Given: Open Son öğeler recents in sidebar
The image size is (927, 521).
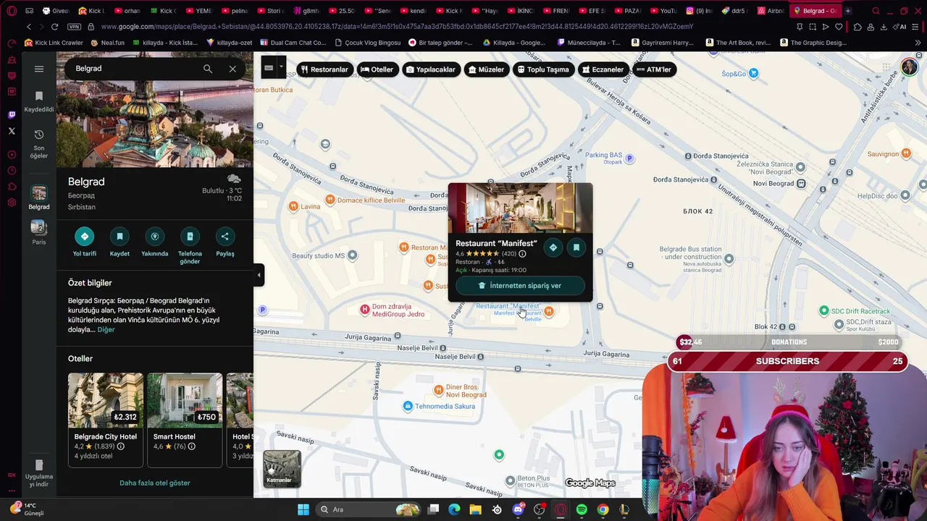Looking at the screenshot, I should click(x=39, y=144).
